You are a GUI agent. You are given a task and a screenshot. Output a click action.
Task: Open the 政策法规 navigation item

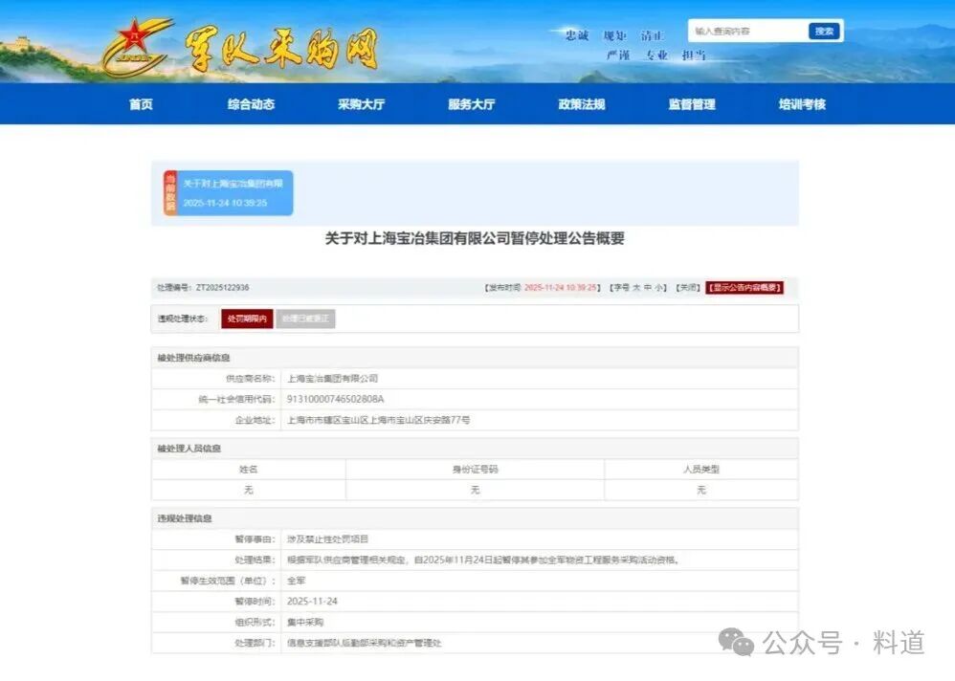(x=582, y=104)
